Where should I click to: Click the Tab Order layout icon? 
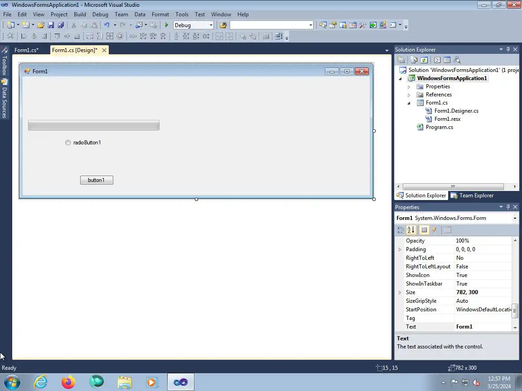tap(279, 36)
